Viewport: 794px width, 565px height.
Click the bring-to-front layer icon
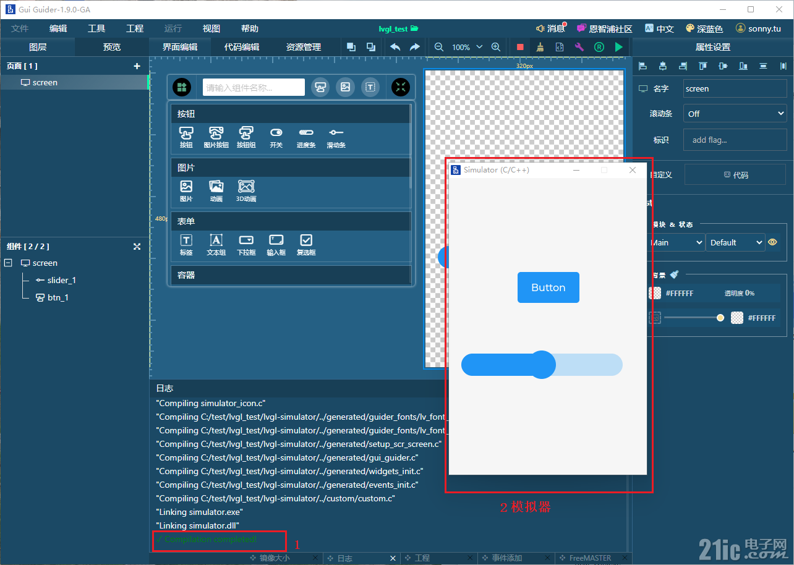(x=351, y=47)
